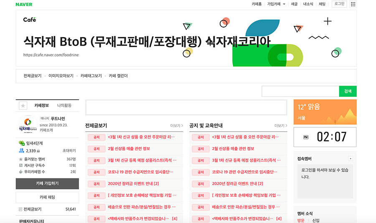Click the 공지 및 교육안내 section heading
The image size is (376, 223).
tap(206, 126)
